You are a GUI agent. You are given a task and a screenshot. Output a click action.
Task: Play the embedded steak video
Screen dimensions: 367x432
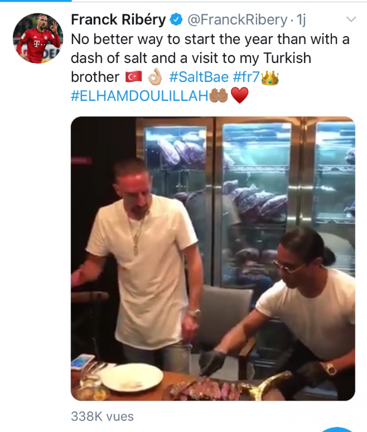(213, 259)
